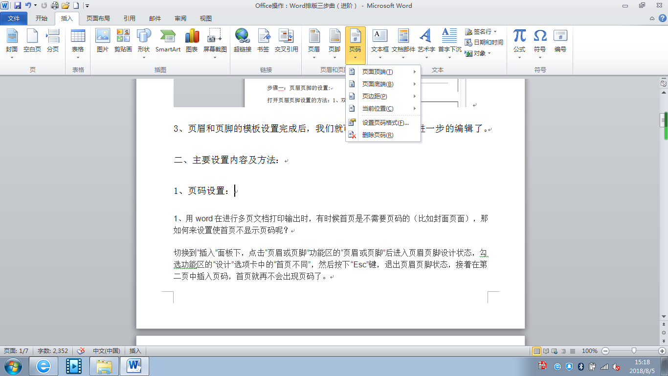This screenshot has width=668, height=376.
Task: Insert a cover page with 封面
Action: tap(12, 44)
